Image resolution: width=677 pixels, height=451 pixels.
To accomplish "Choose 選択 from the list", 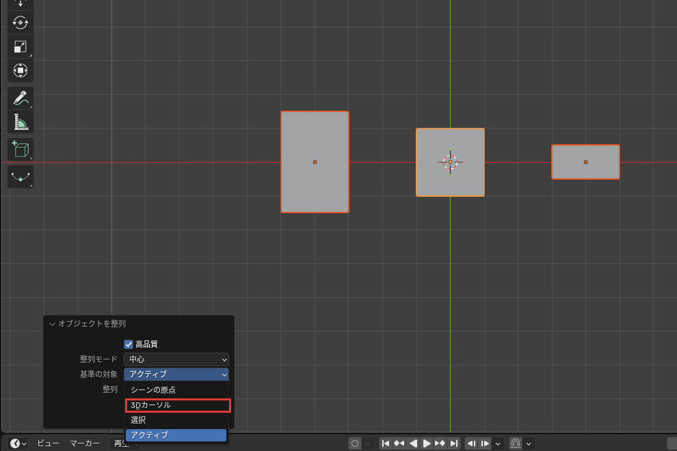I will click(176, 420).
